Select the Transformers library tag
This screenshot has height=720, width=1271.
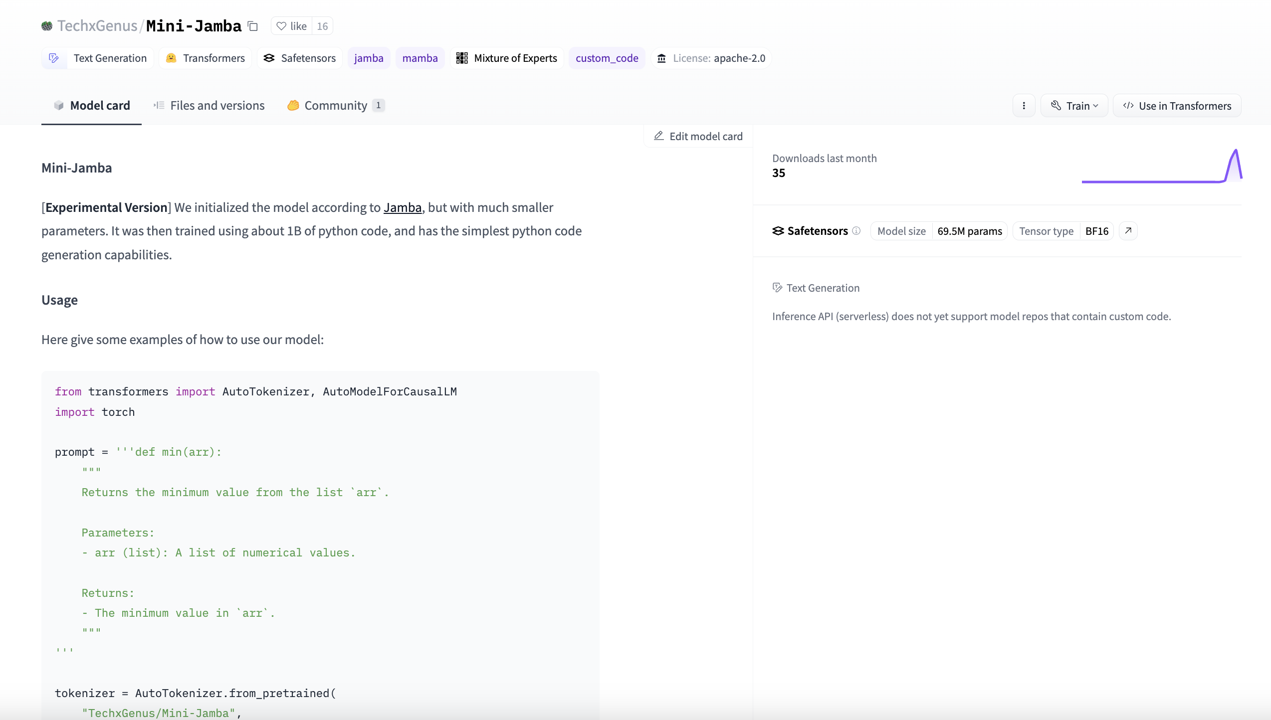point(205,58)
